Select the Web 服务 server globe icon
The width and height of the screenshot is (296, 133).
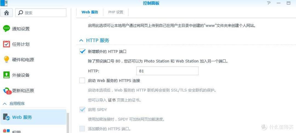click(x=6, y=117)
